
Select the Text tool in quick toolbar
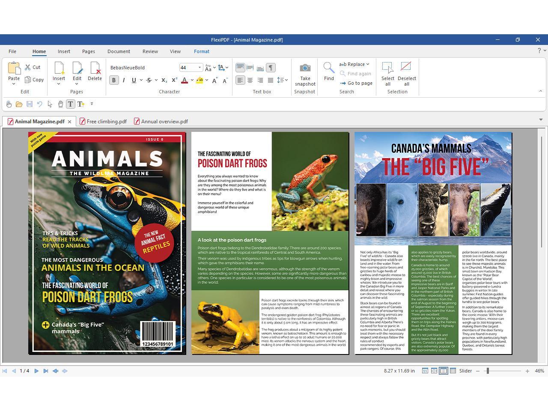pos(71,104)
